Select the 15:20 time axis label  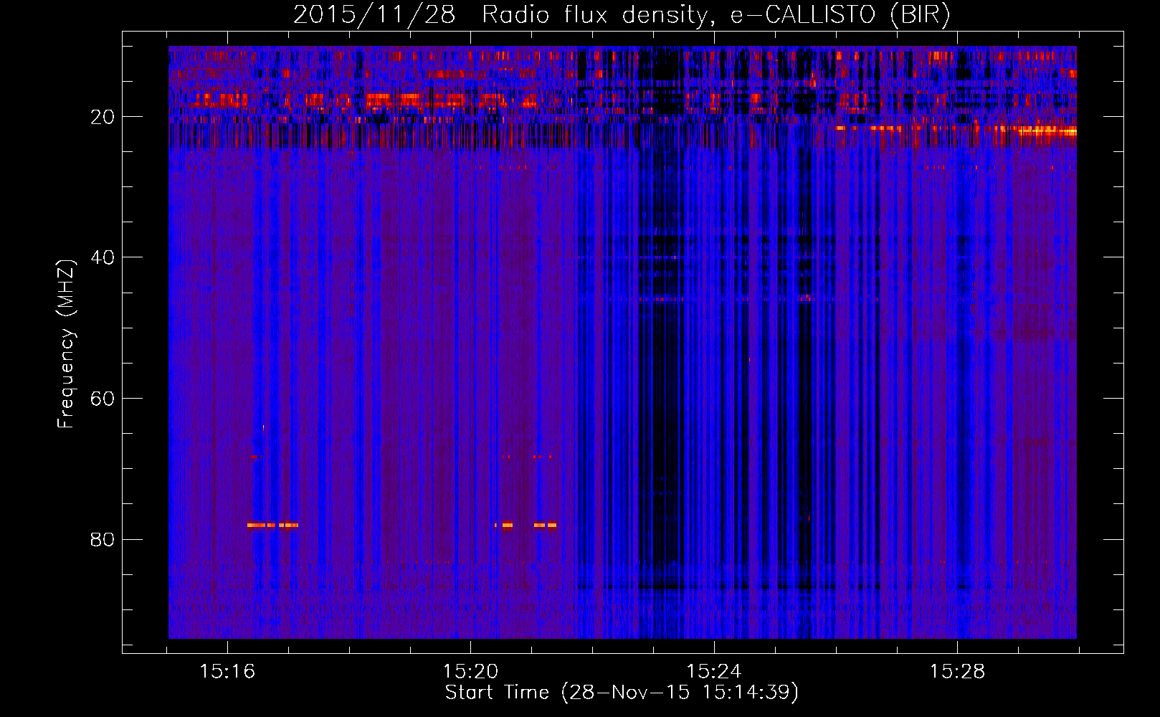[x=470, y=672]
